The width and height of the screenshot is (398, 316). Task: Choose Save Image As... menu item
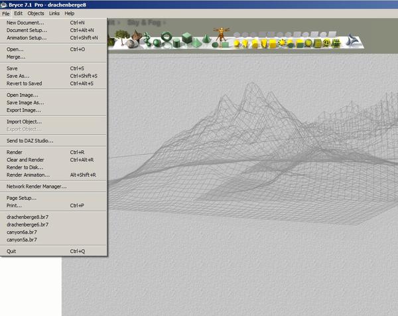point(54,103)
